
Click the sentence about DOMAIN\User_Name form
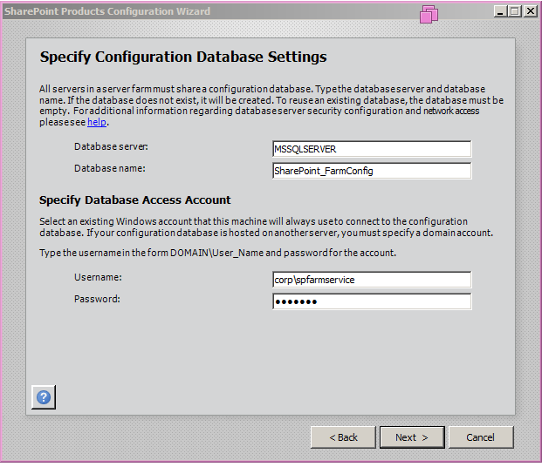pos(218,253)
